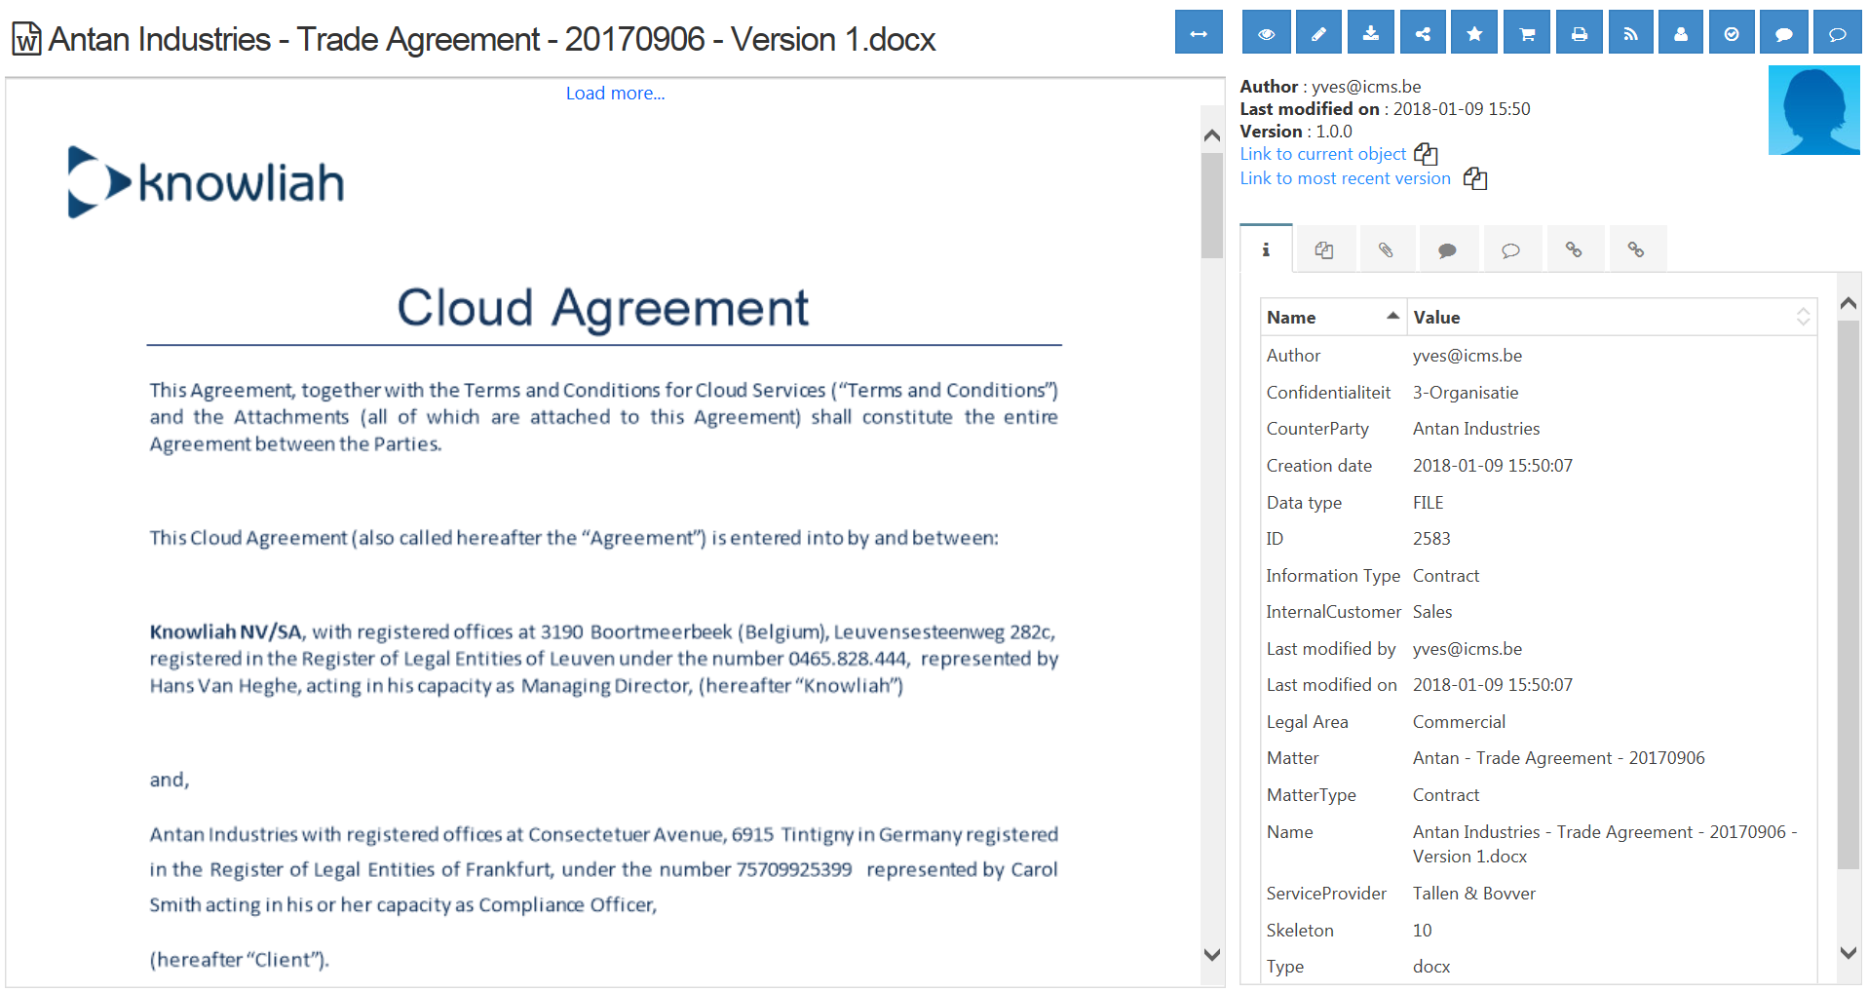Open the filled comment bubble tab
This screenshot has height=992, width=1868.
pyautogui.click(x=1448, y=250)
